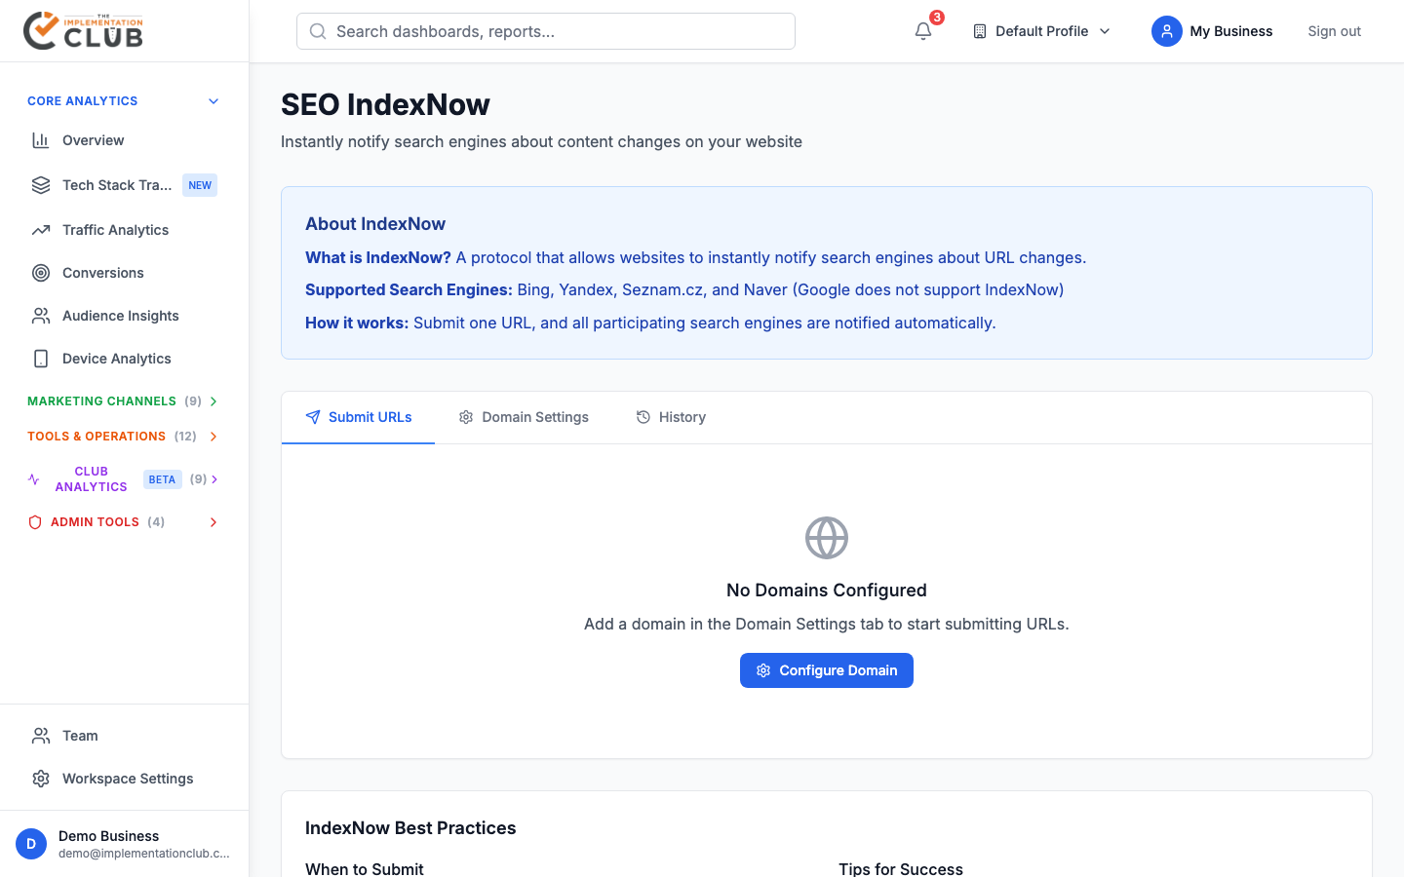Expand the Marketing Channels section

point(214,401)
